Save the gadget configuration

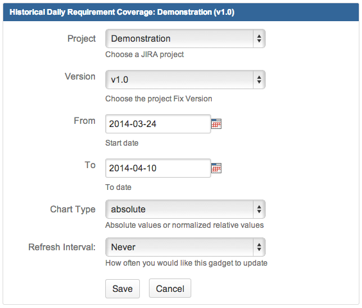123,289
